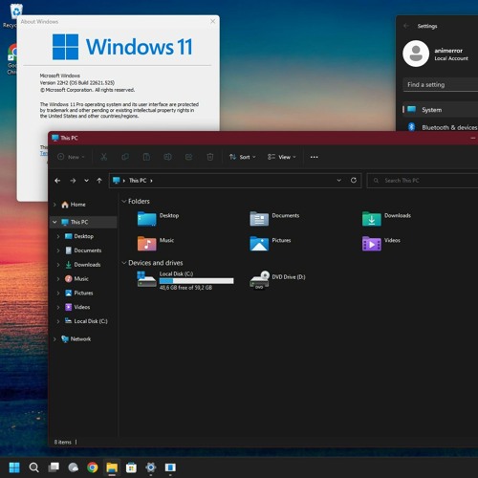Screen dimensions: 478x478
Task: Click This PC breadcrumb in address bar
Action: point(138,181)
